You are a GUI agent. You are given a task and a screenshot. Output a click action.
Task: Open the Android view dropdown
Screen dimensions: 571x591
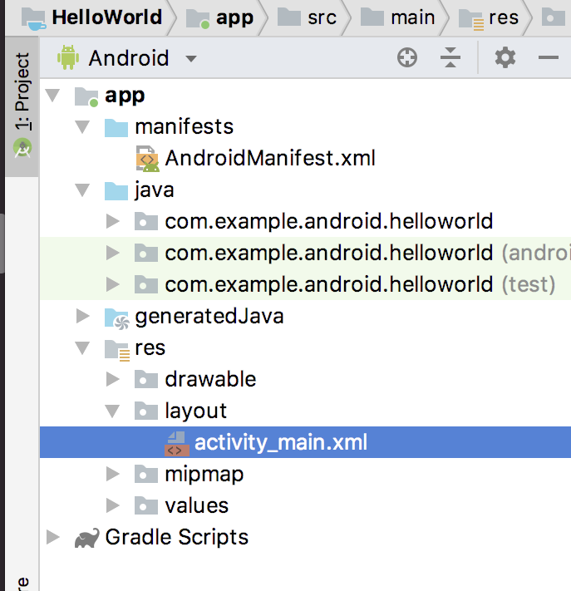[191, 59]
